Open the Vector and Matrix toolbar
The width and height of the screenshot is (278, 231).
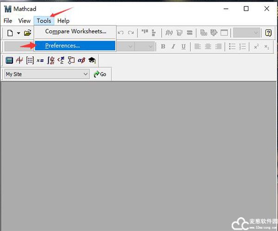30,60
